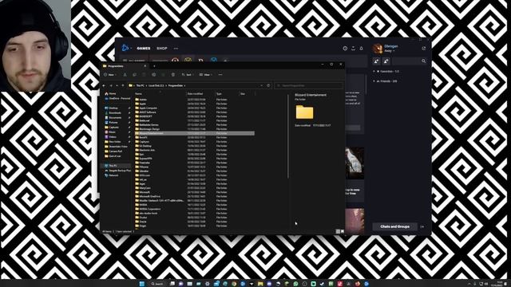Click the Search ProgramData input field
This screenshot has height=287, width=511.
tap(309, 85)
